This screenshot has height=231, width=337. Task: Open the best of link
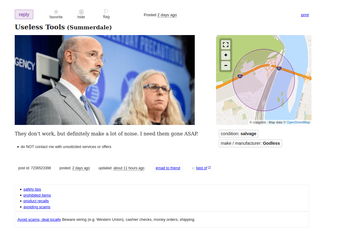(x=201, y=168)
